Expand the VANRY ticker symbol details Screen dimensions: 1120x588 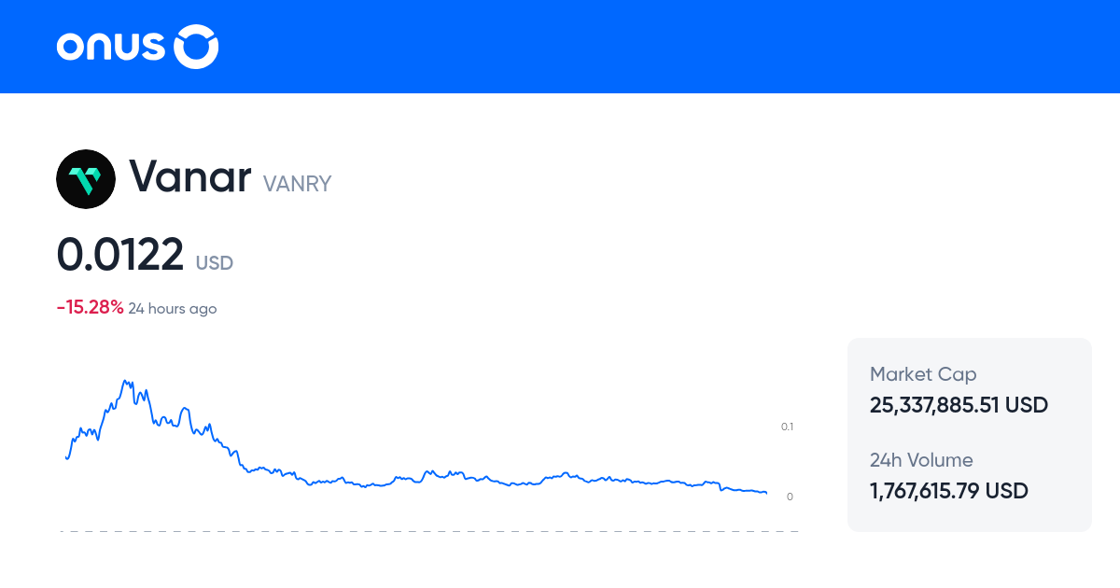[x=296, y=184]
